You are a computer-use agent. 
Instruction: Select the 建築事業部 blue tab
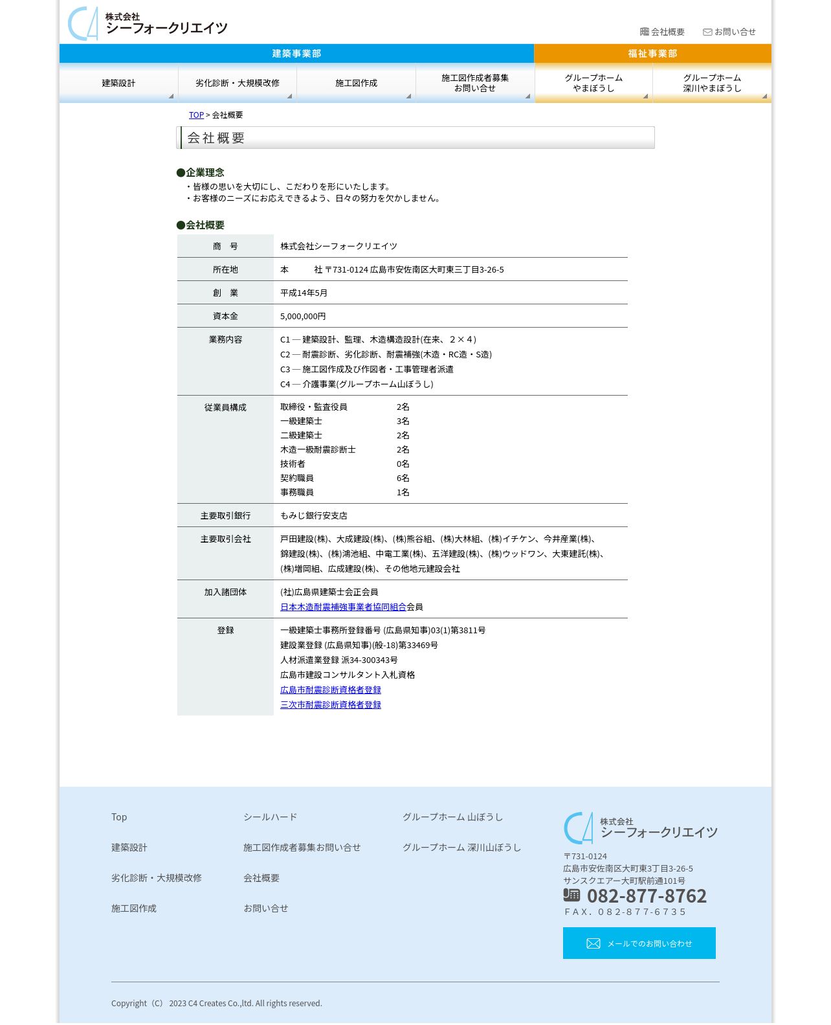[296, 53]
